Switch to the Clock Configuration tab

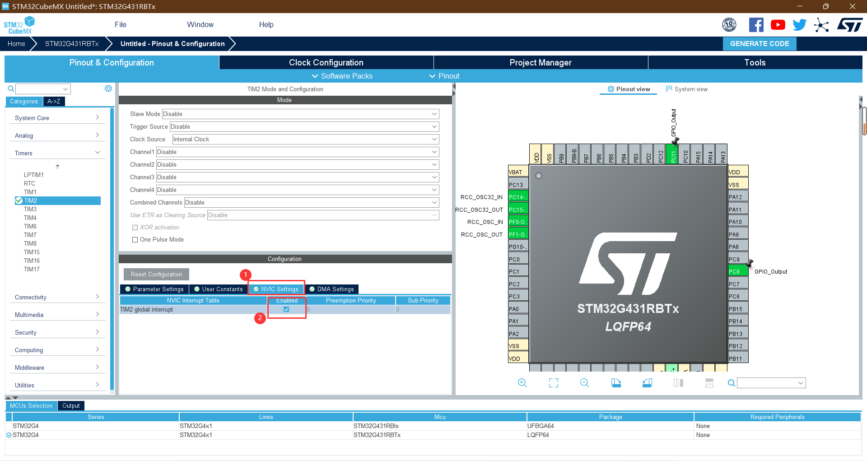pos(326,62)
